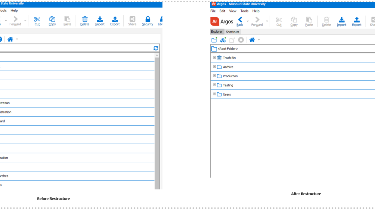Open the Help menu in After Restructure window
This screenshot has width=375, height=210.
coord(256,11)
